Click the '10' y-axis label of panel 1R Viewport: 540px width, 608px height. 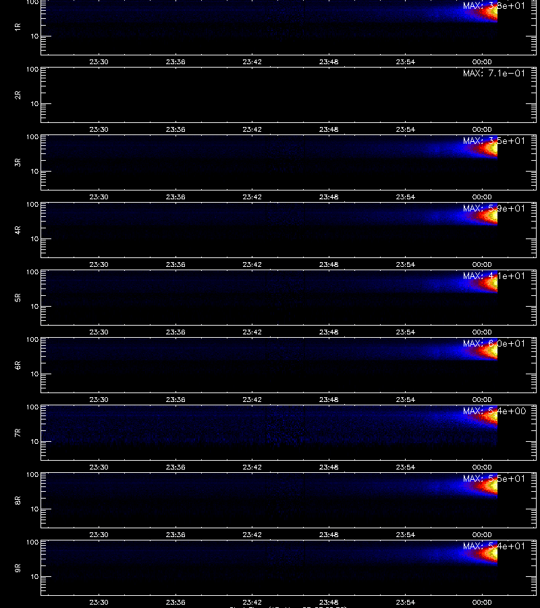click(34, 36)
